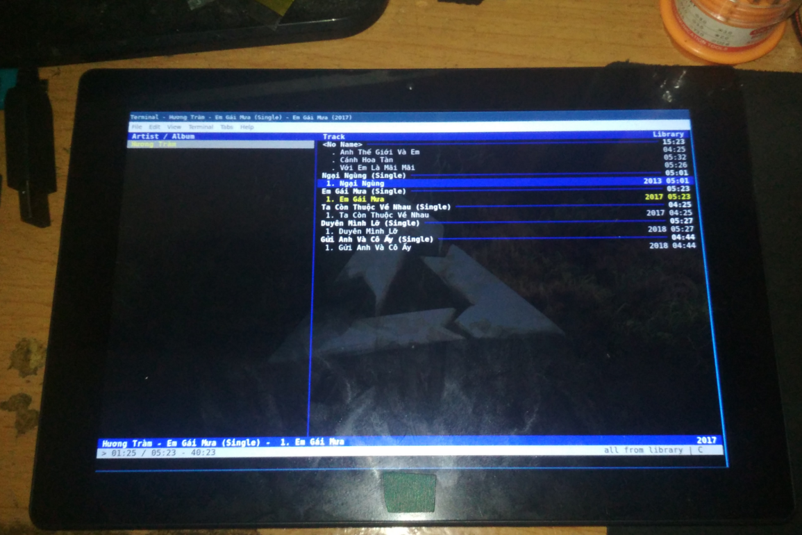Click the "Artist / Album" column header
Image resolution: width=802 pixels, height=535 pixels.
point(163,136)
